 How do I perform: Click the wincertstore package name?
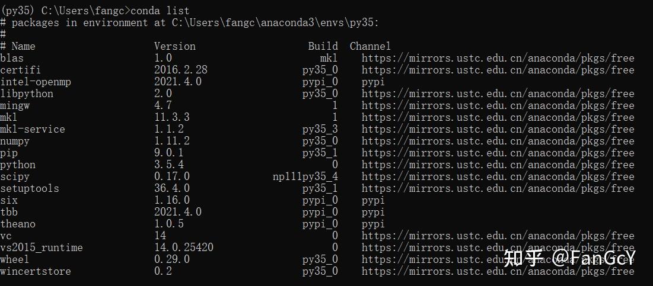[36, 271]
